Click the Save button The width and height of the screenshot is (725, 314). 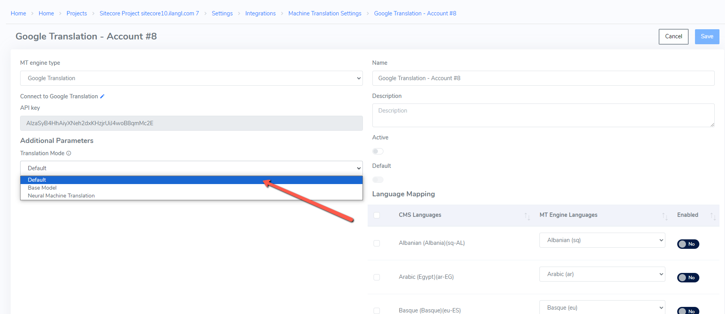point(707,36)
